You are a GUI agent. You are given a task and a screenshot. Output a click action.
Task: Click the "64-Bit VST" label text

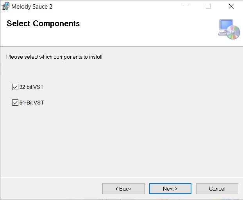click(32, 103)
